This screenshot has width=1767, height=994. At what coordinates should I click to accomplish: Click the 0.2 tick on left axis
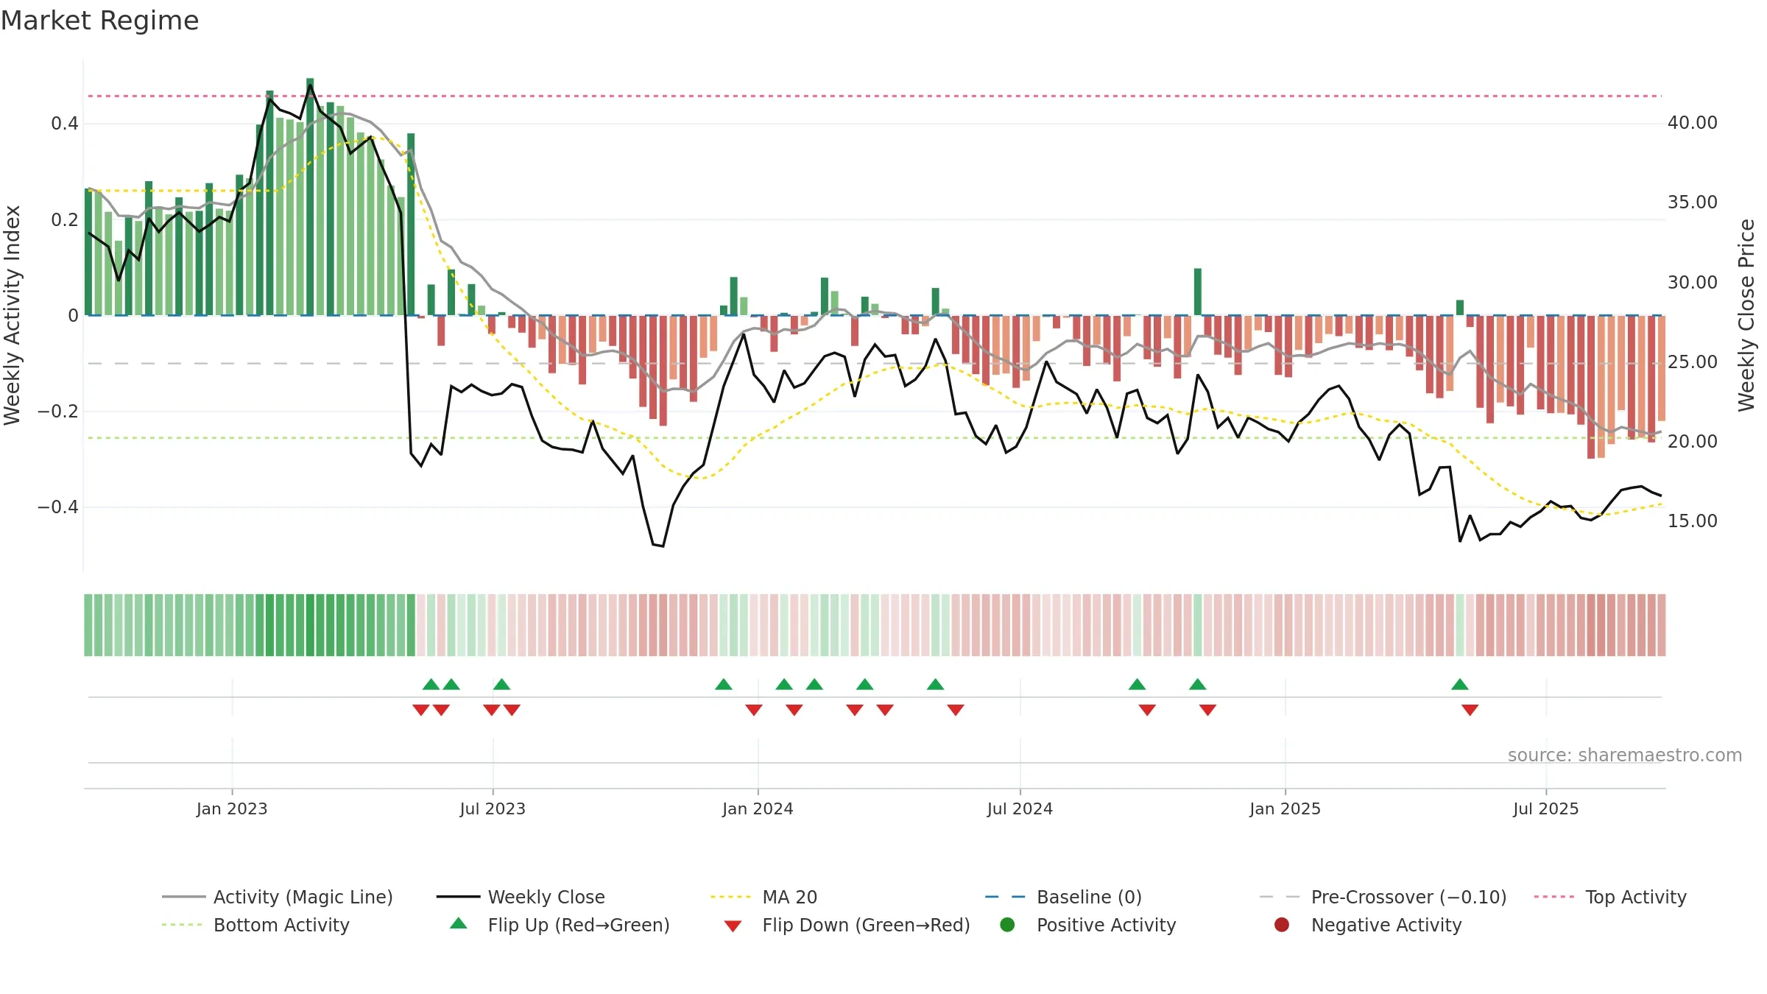click(x=65, y=219)
